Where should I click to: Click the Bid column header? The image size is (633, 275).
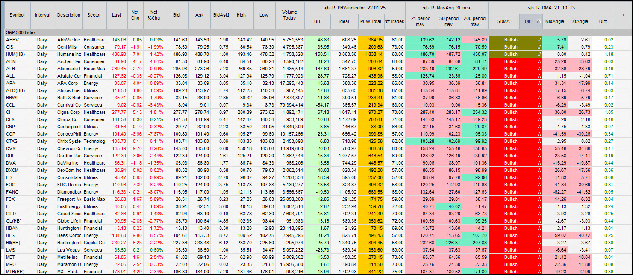click(177, 15)
